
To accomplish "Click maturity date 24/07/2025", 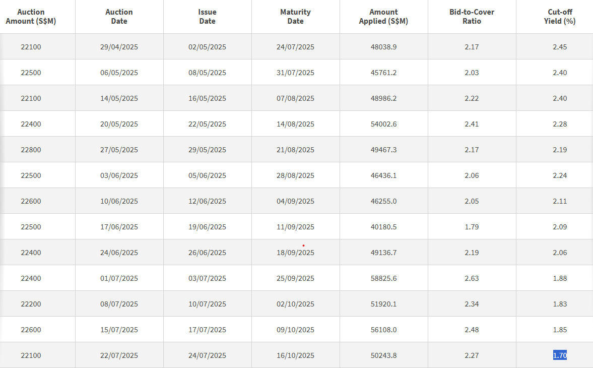I will pos(295,47).
